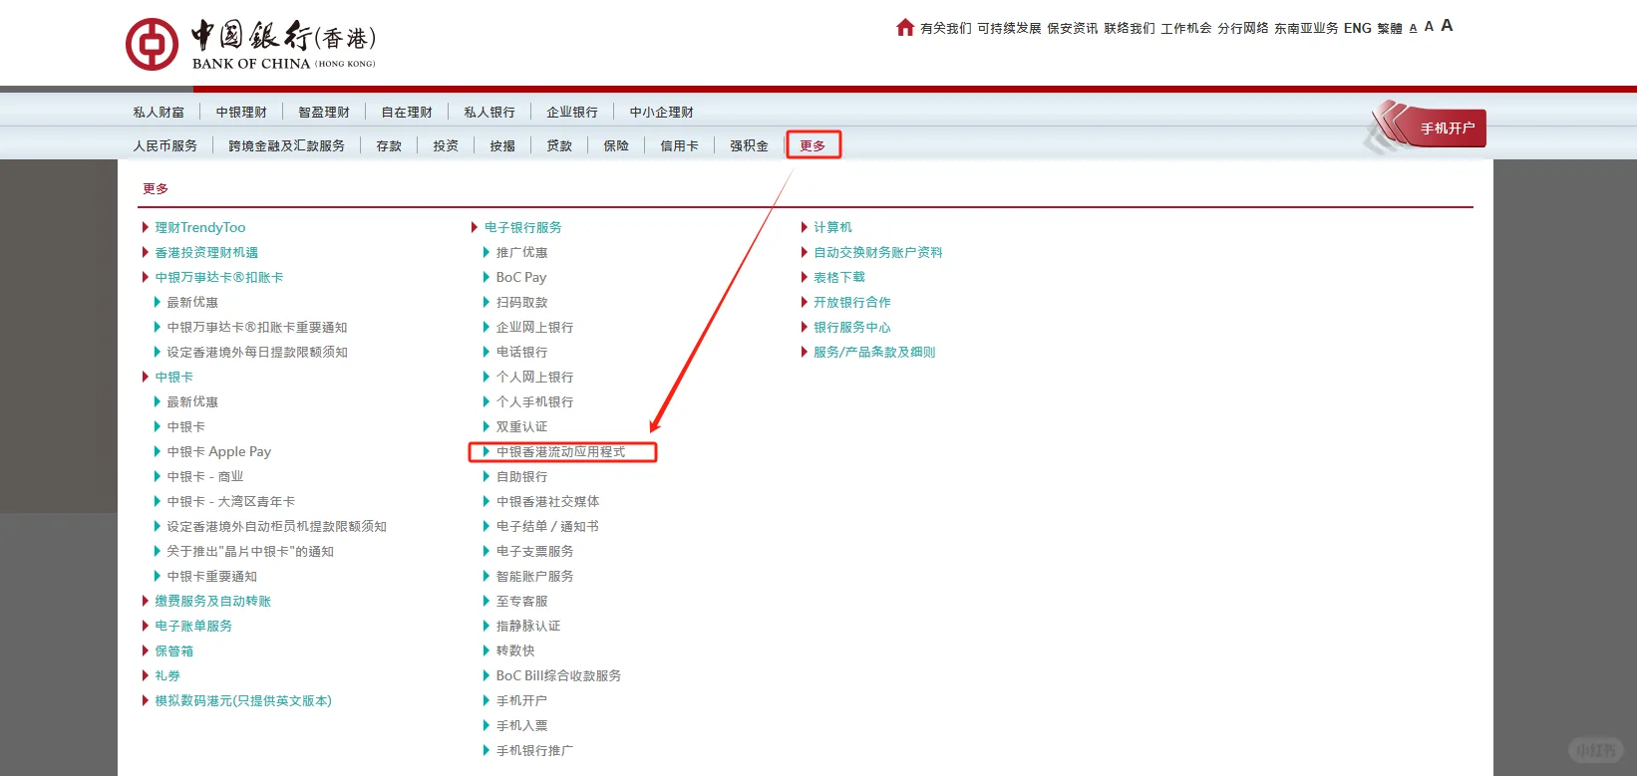The height and width of the screenshot is (776, 1637).
Task: Open 模拟数码港元 link
Action: tap(243, 701)
